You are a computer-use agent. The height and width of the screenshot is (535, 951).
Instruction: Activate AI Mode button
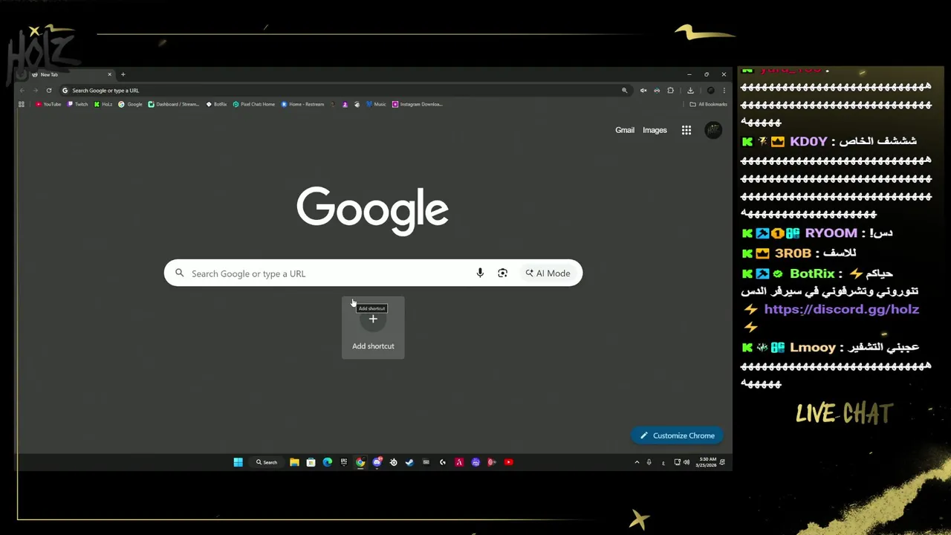click(548, 273)
